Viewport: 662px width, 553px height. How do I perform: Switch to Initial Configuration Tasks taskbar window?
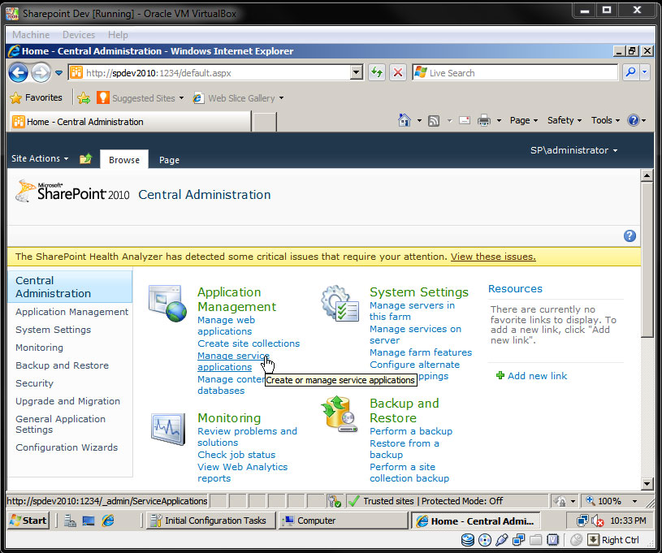tap(210, 521)
